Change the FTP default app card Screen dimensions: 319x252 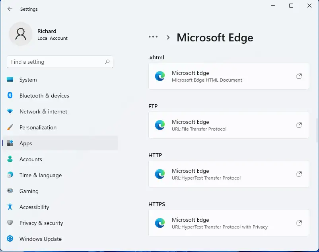tap(229, 125)
